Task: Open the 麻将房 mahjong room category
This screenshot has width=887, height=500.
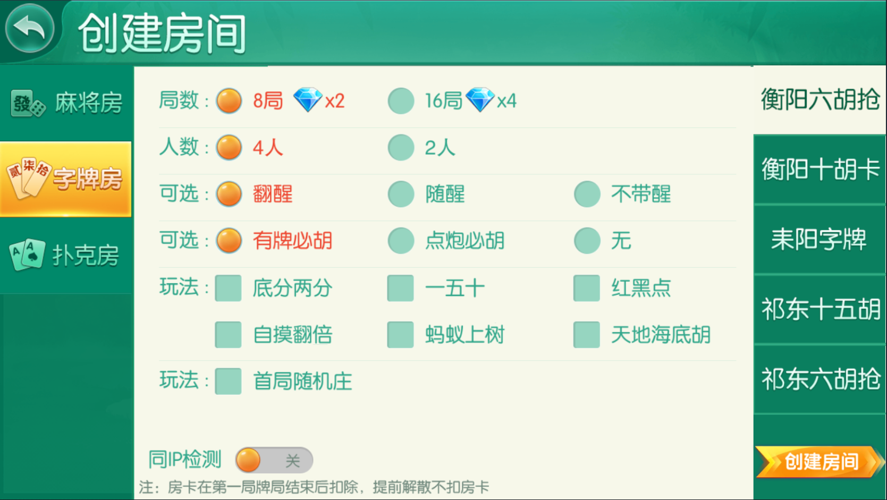Action: point(66,103)
